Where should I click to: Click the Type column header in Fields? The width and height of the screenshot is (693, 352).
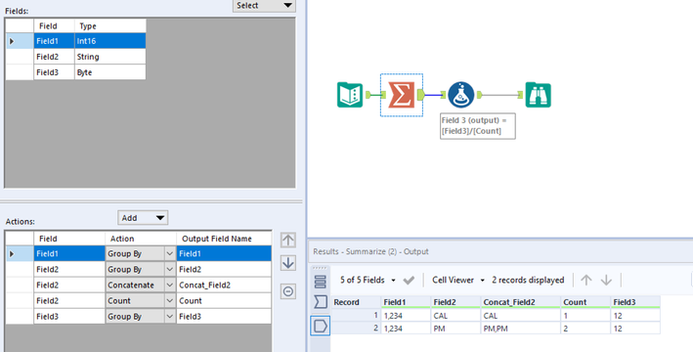point(110,26)
